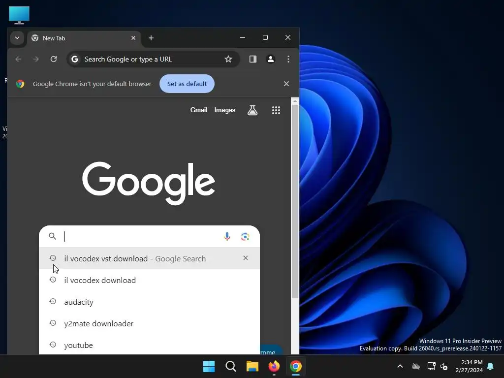This screenshot has height=378, width=504.
Task: Click the scroll up arrow of the page scrollbar
Action: click(x=295, y=101)
